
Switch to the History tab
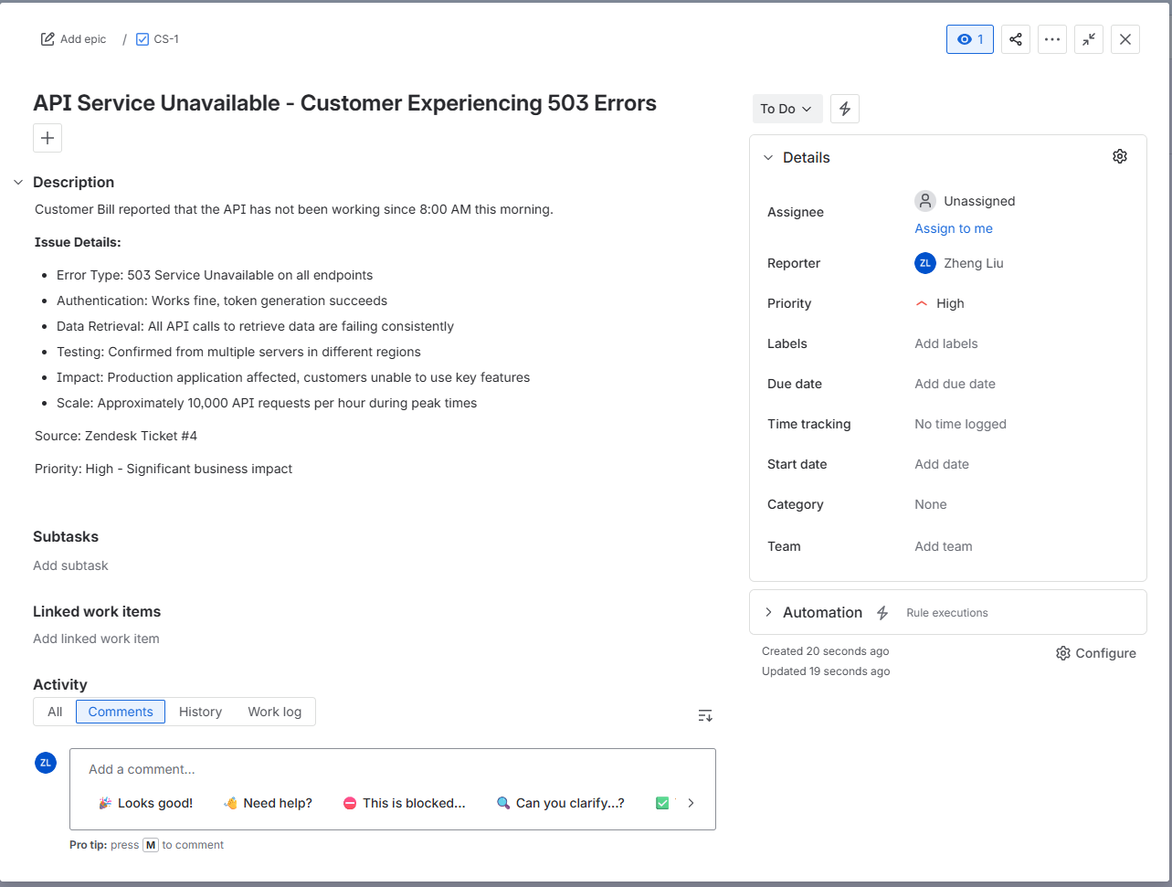pyautogui.click(x=200, y=712)
